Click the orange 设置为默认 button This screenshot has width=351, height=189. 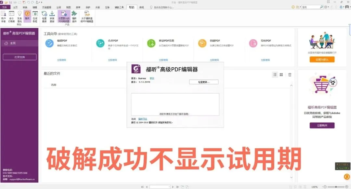(322, 59)
